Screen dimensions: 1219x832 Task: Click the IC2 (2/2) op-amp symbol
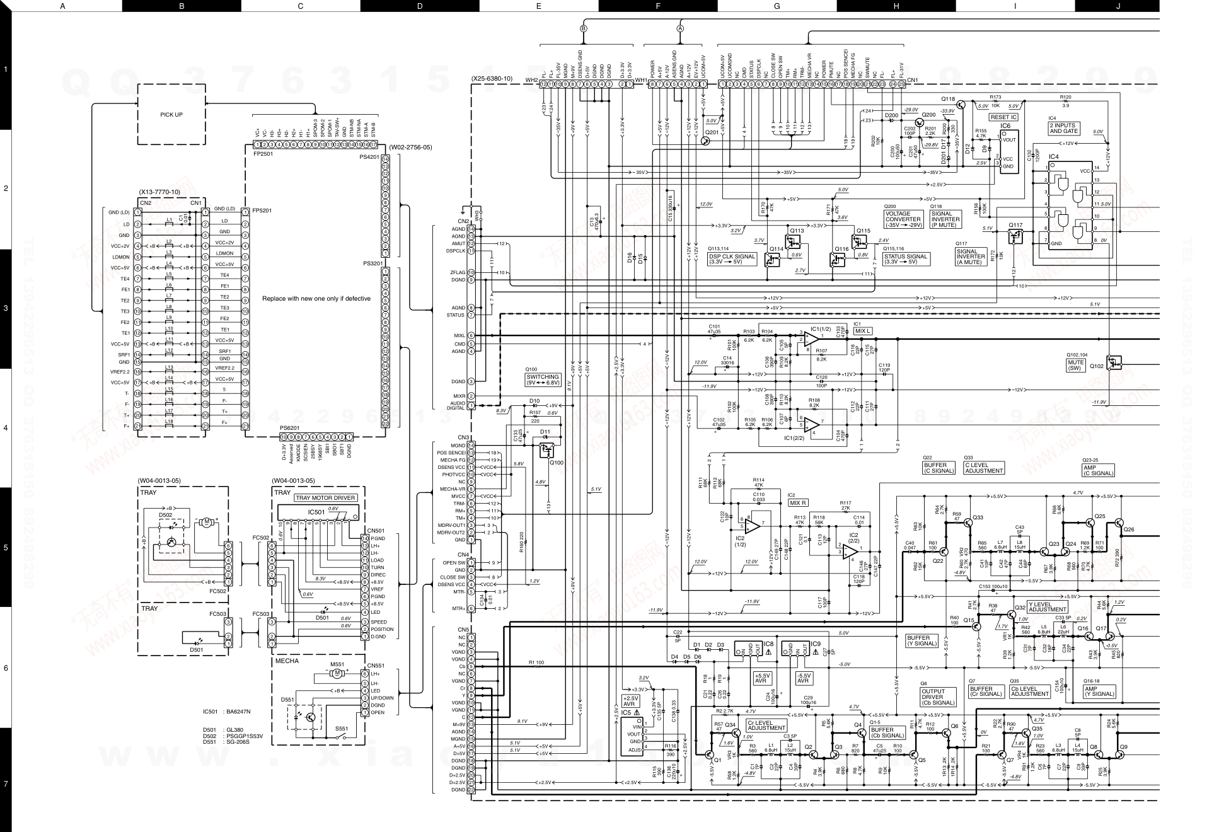pyautogui.click(x=850, y=552)
